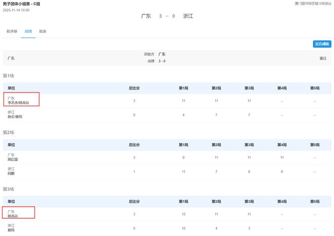Click the 官方成绩 button
Viewport: 334px width, 236px height.
tap(322, 44)
